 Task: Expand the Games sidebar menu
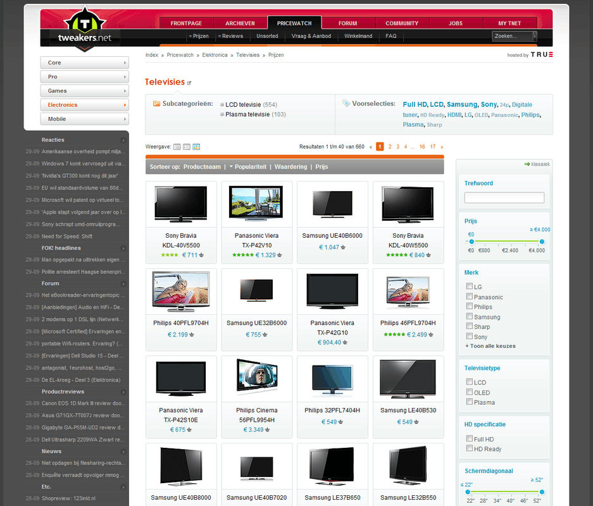[x=85, y=90]
